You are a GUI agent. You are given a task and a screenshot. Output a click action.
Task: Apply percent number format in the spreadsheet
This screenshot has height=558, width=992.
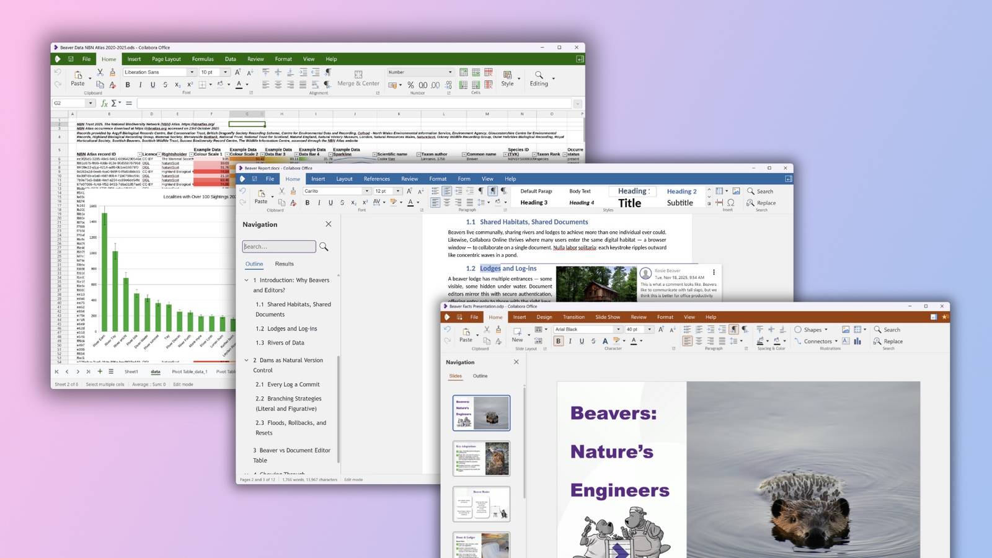410,84
